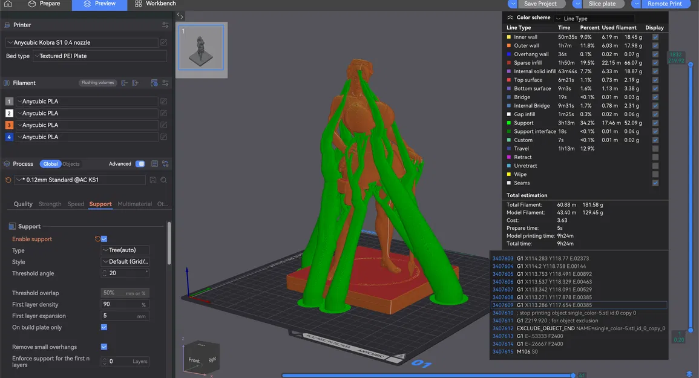Add a new filament with the plus icon

point(134,83)
